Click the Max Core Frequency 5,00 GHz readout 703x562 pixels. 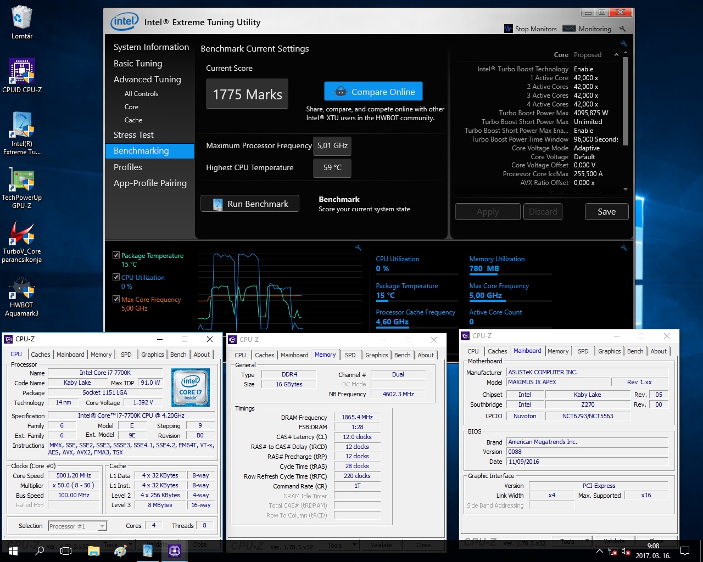[486, 295]
